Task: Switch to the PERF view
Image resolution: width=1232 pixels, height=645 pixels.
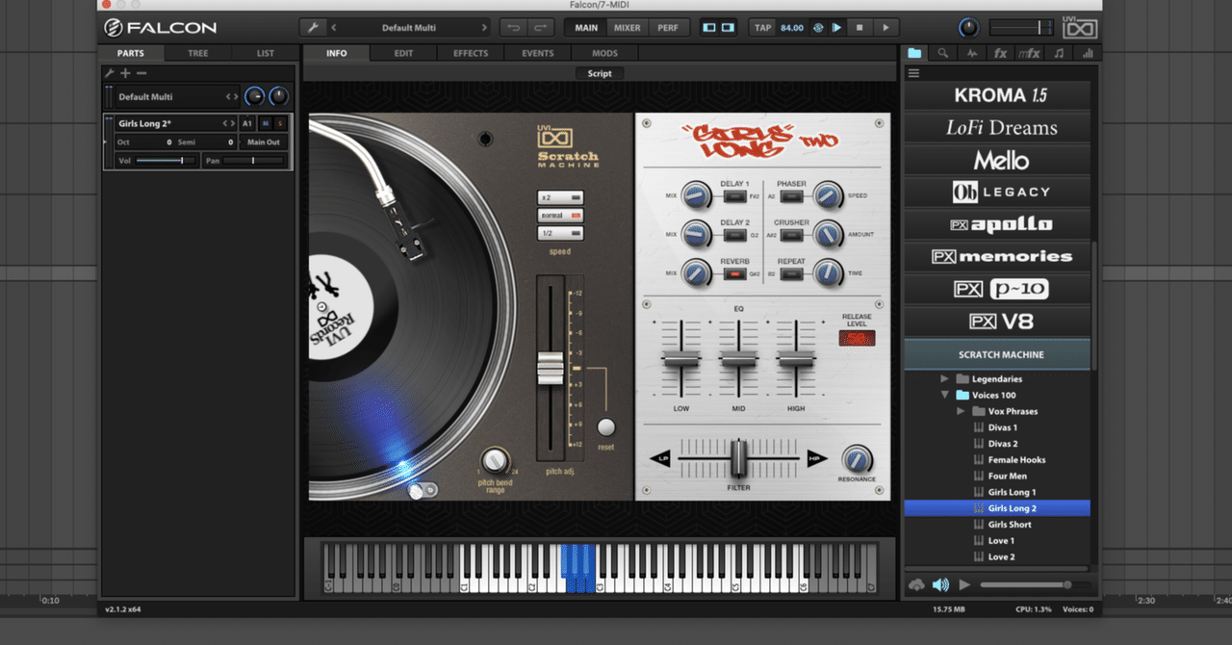Action: coord(668,28)
